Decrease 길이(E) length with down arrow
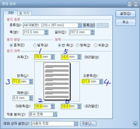 [92, 34]
